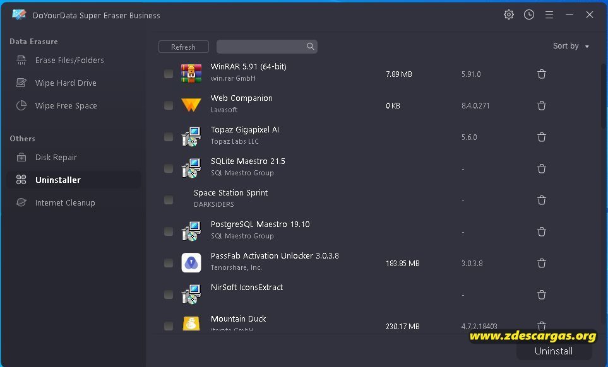The height and width of the screenshot is (367, 608).
Task: Click the 7.89 MB size value
Action: click(398, 74)
